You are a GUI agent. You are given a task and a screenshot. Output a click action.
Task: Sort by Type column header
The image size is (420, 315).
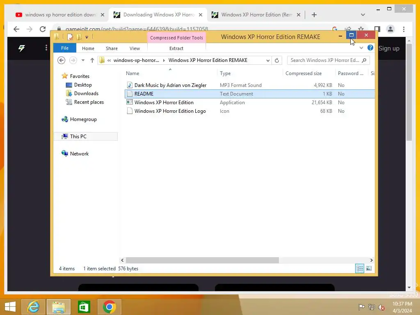pyautogui.click(x=225, y=73)
